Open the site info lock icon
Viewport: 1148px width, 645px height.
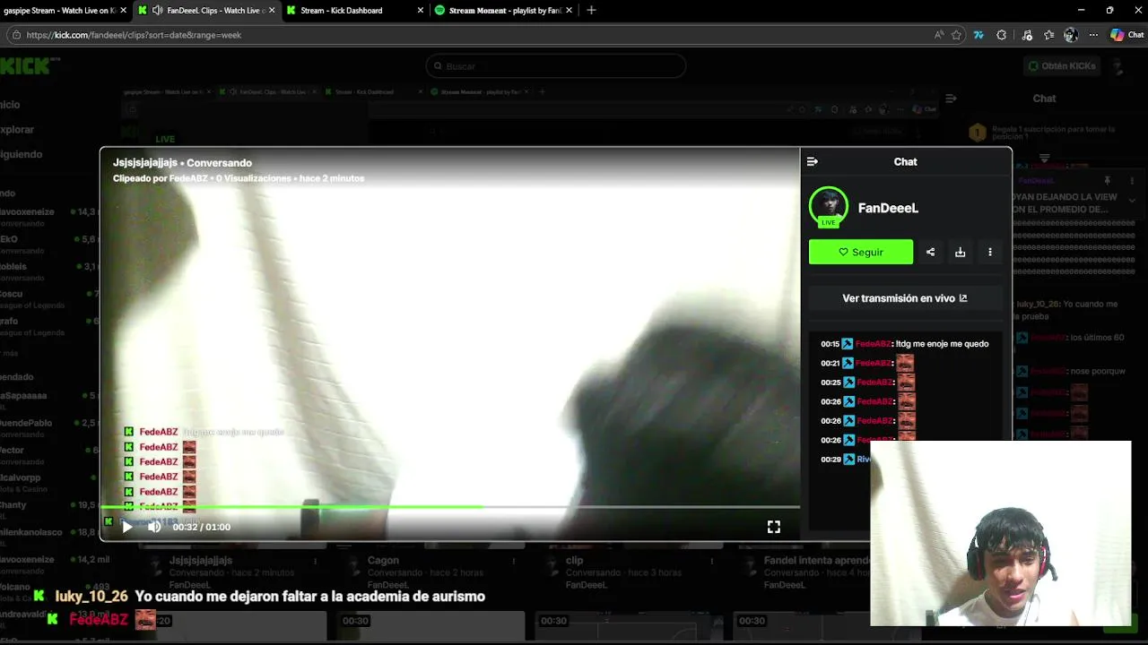pyautogui.click(x=15, y=35)
